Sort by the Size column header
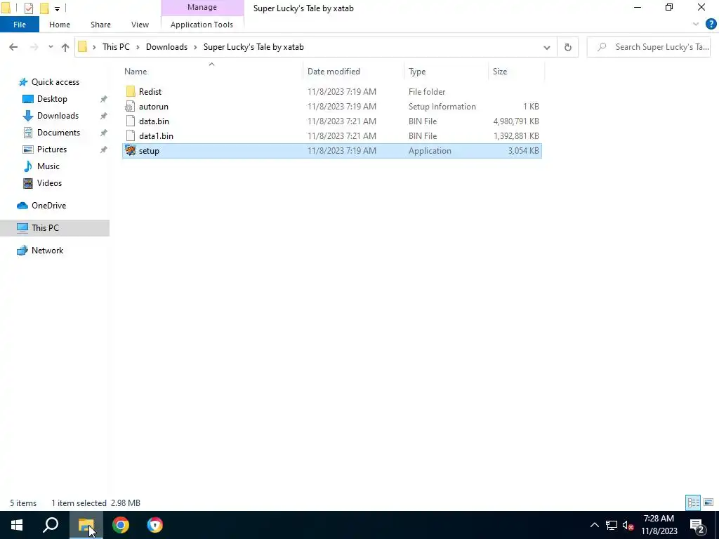This screenshot has height=539, width=719. (500, 72)
